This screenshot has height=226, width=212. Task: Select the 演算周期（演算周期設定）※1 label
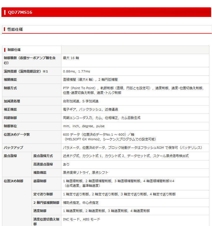click(x=26, y=71)
